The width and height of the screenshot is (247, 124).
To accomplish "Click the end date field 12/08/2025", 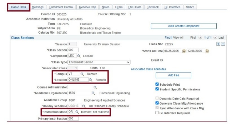I will pyautogui.click(x=196, y=51).
